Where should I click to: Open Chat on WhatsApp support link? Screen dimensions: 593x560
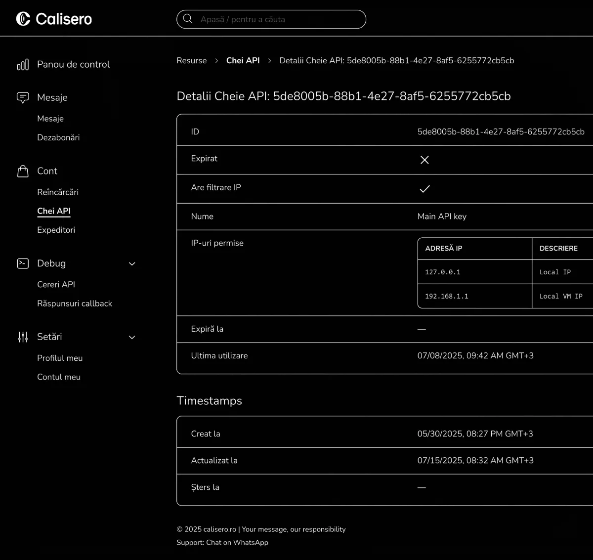[x=237, y=542]
